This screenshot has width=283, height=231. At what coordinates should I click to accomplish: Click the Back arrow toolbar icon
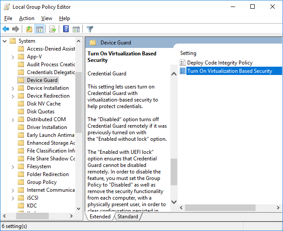[6, 29]
